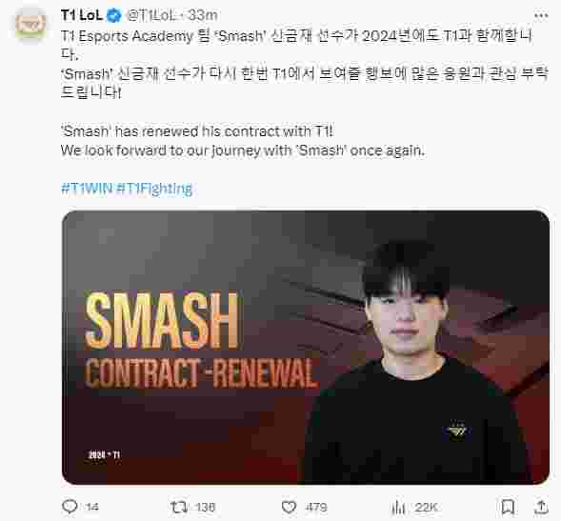Open the 33m timestamp link
This screenshot has width=561, height=521.
tap(203, 15)
